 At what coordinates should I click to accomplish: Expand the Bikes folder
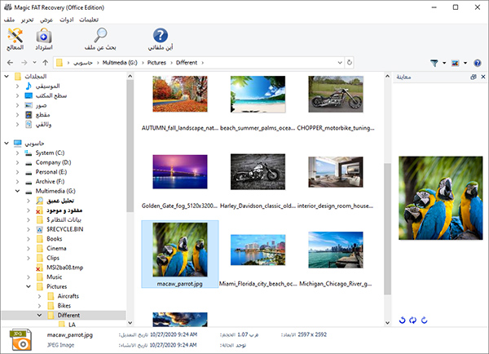tap(39, 306)
